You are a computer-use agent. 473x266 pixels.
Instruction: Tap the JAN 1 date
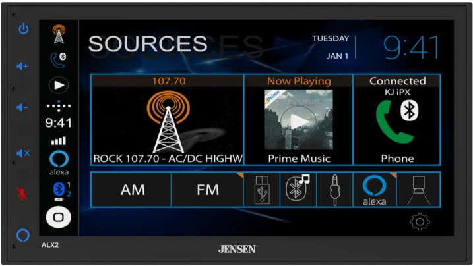[x=337, y=56]
